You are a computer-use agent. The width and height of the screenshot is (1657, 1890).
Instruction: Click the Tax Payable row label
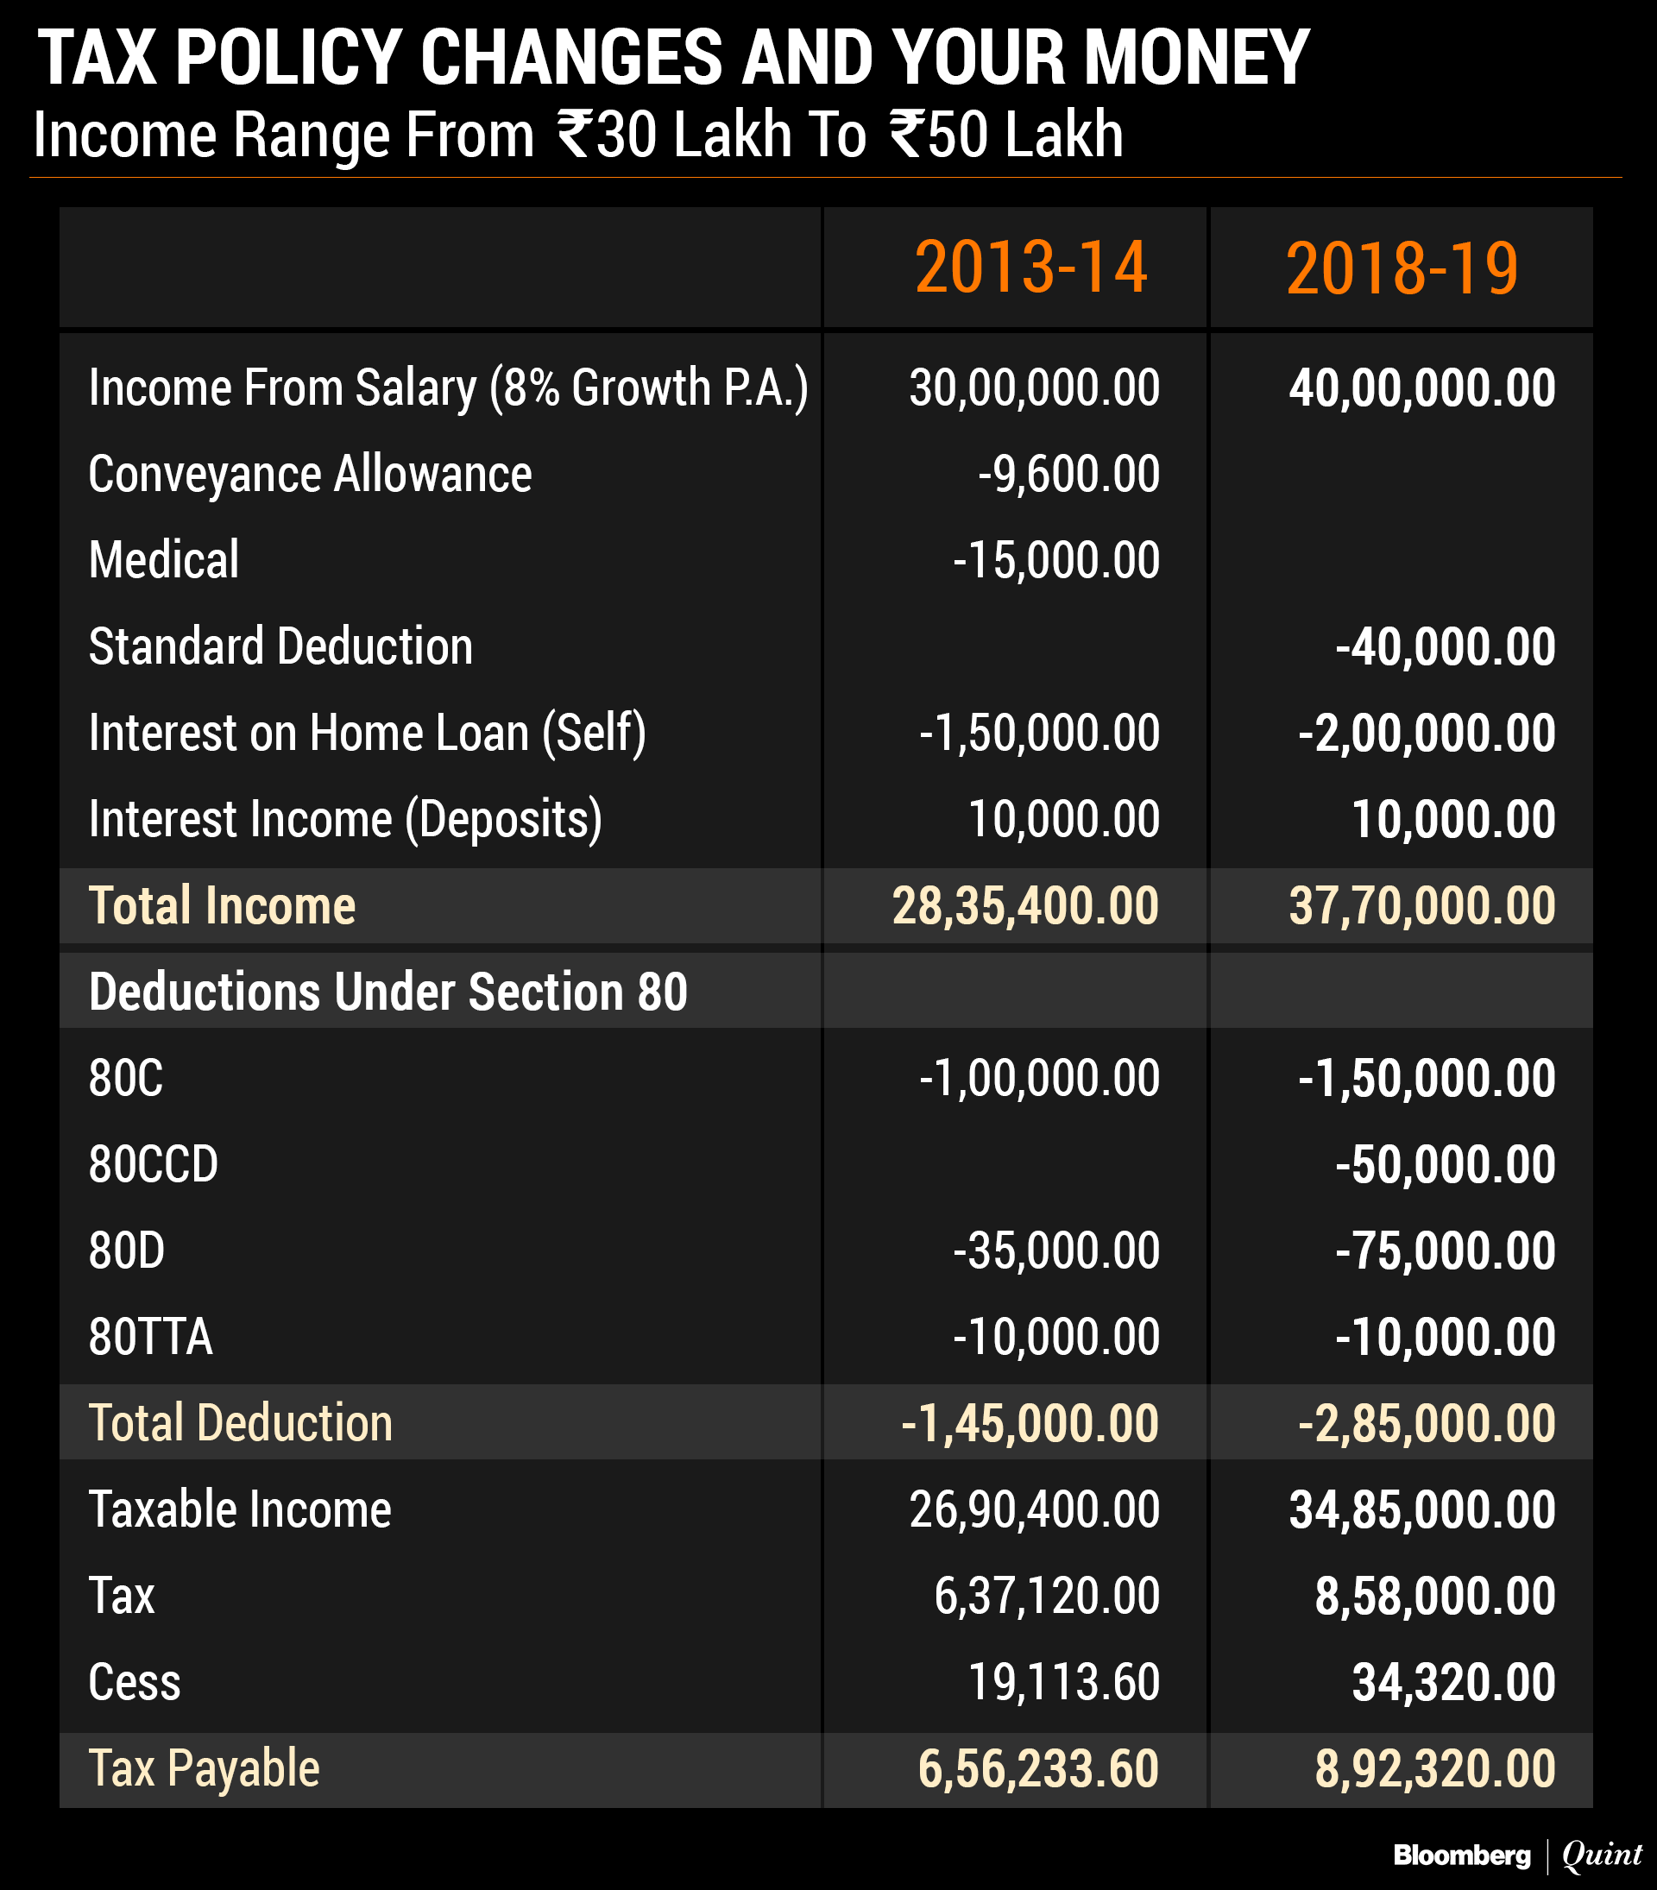[x=204, y=1768]
